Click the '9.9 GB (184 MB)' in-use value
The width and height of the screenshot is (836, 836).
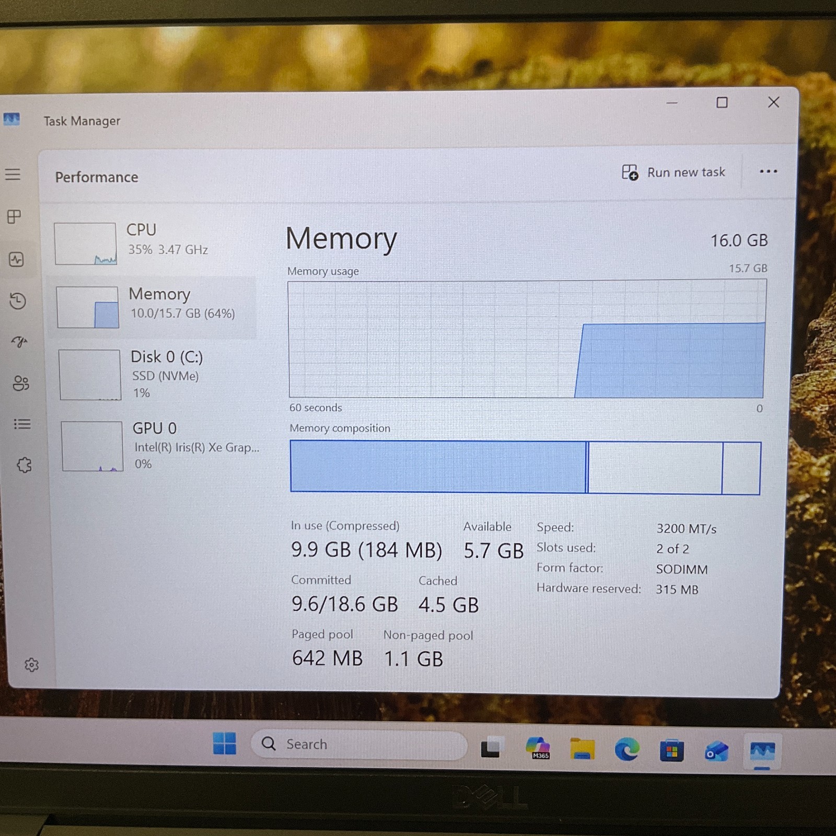coord(366,550)
